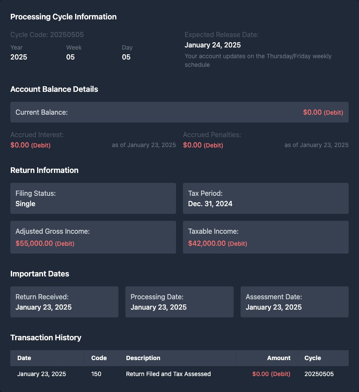This screenshot has width=359, height=392.
Task: Select the Assessment Date value
Action: (x=274, y=307)
